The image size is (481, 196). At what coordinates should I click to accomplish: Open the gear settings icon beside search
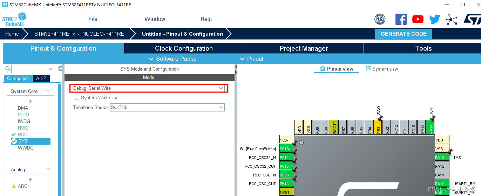pos(60,68)
